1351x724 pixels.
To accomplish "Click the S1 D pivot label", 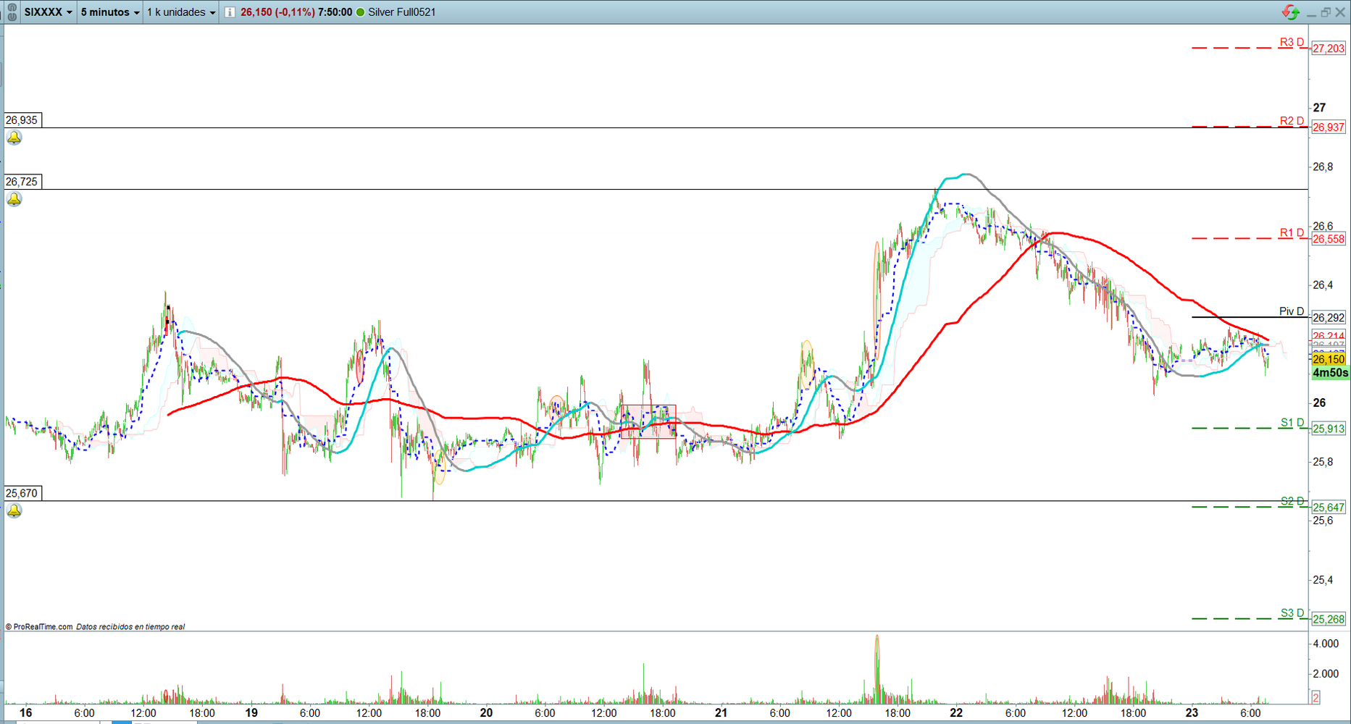I will tap(1292, 423).
